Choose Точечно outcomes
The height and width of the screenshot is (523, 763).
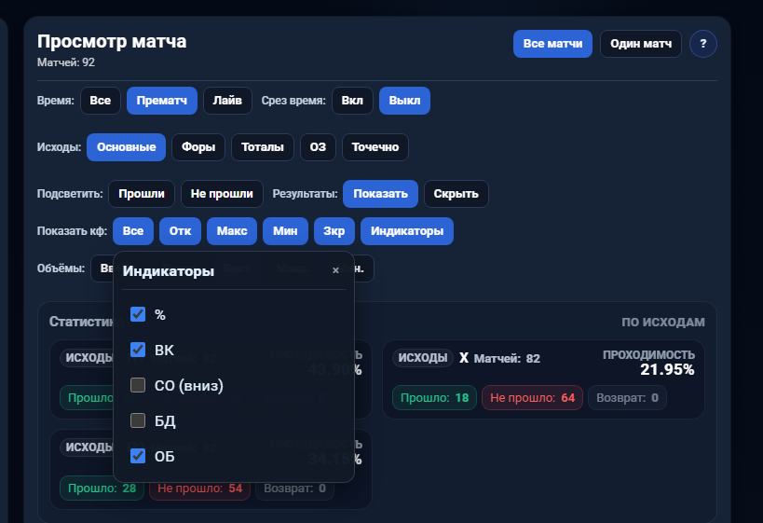pos(375,147)
